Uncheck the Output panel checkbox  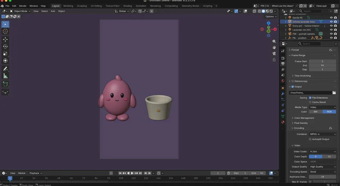[293, 87]
